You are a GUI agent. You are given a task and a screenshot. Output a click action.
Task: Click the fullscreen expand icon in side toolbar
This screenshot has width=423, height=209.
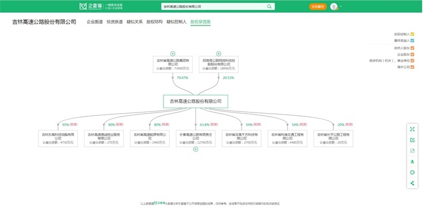point(412,129)
